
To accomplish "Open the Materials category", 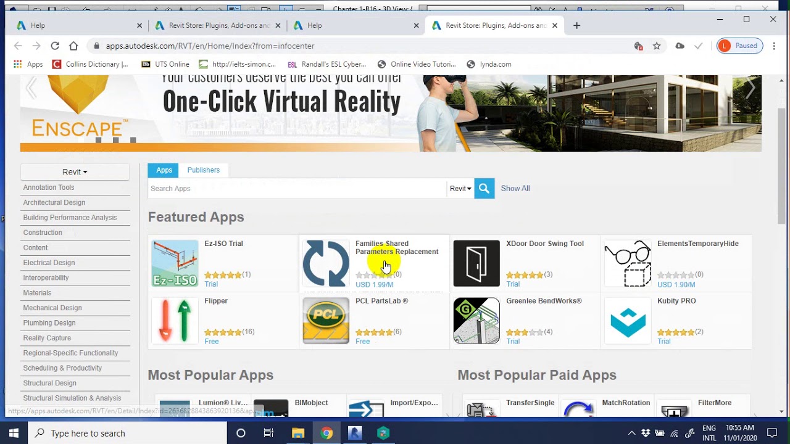I will coord(37,293).
